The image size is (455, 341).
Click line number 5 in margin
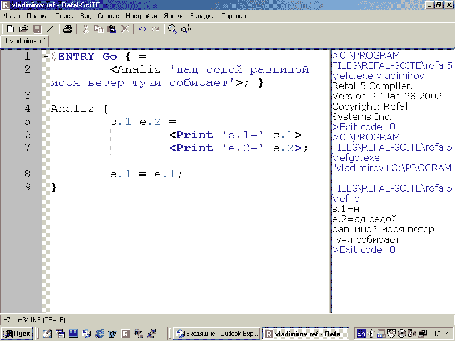coord(27,122)
